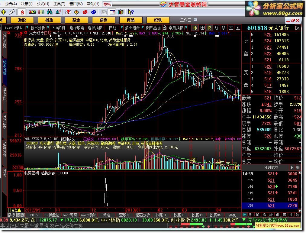Close the 601818 光大银行 quote panel
Viewport: 306px width, 233px height.
click(x=298, y=28)
